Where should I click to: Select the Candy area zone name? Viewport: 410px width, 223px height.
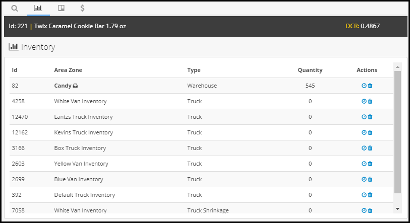click(x=63, y=86)
